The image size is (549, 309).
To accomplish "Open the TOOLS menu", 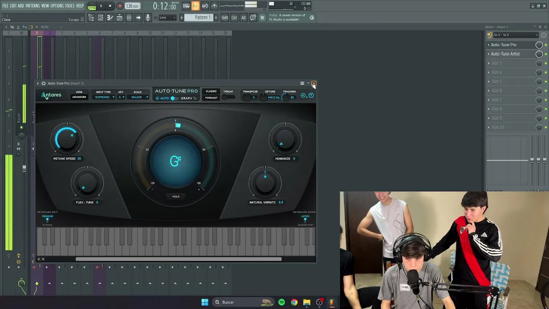I will coord(69,6).
